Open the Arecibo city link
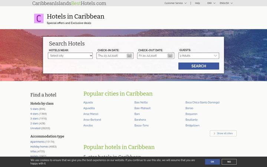The image size is (267, 167). pyautogui.click(x=88, y=125)
